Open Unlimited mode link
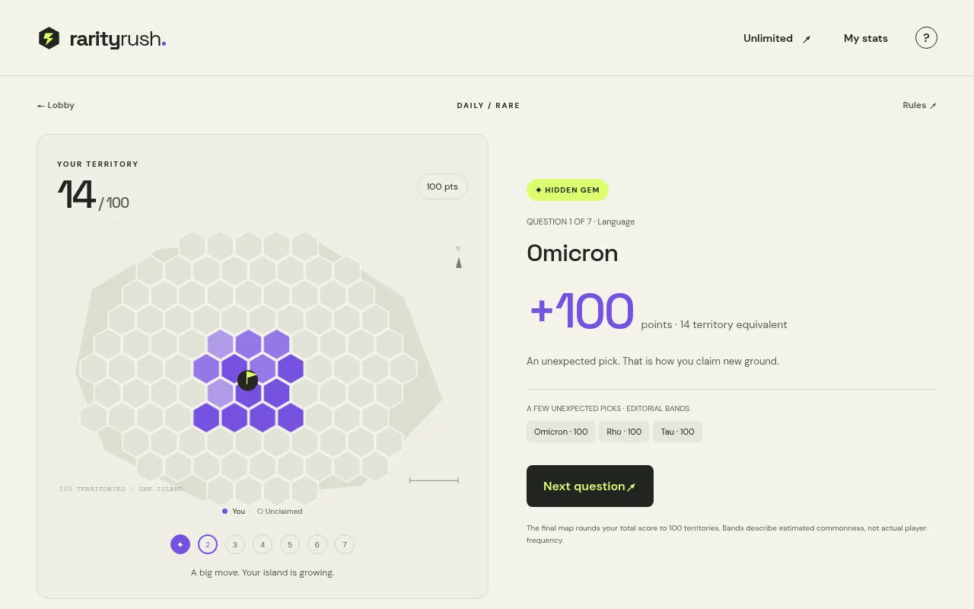 [x=777, y=38]
